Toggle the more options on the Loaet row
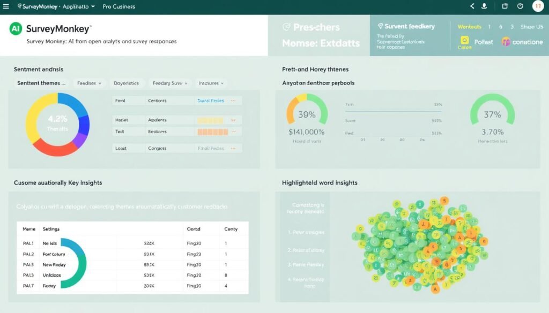Viewport: 549px width, 313px height. pos(233,148)
